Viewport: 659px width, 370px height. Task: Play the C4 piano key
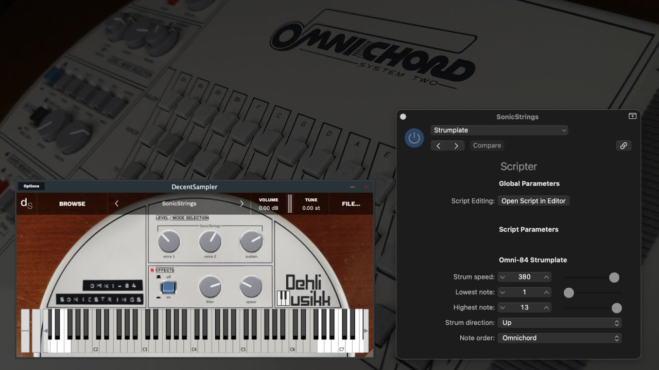[194, 345]
